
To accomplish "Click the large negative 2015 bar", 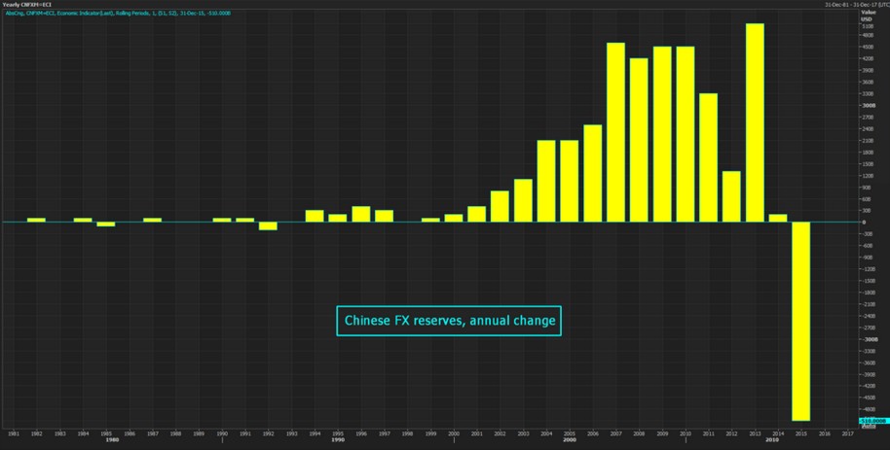I will (x=800, y=321).
